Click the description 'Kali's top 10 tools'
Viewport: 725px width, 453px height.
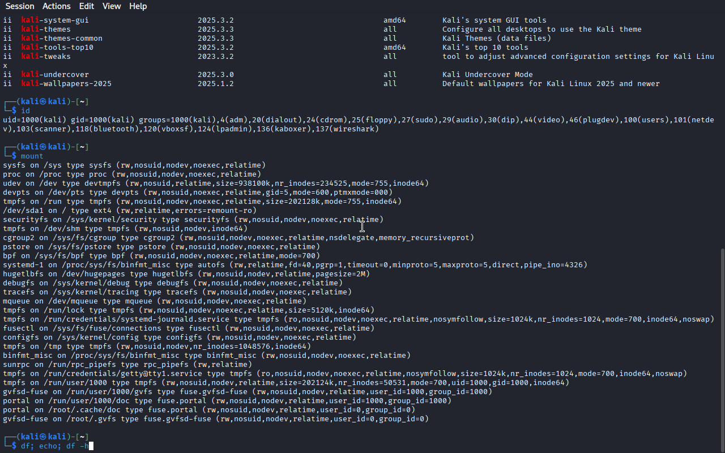click(x=485, y=48)
